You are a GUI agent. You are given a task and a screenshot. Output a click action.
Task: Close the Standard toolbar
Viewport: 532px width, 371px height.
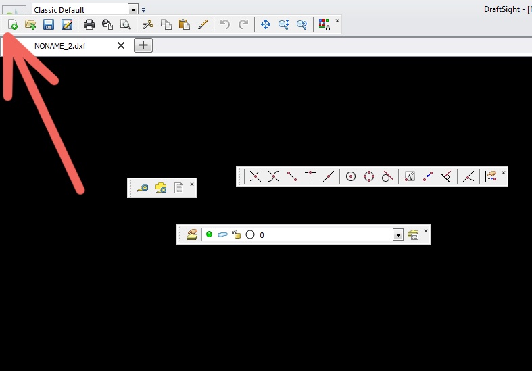pos(337,21)
